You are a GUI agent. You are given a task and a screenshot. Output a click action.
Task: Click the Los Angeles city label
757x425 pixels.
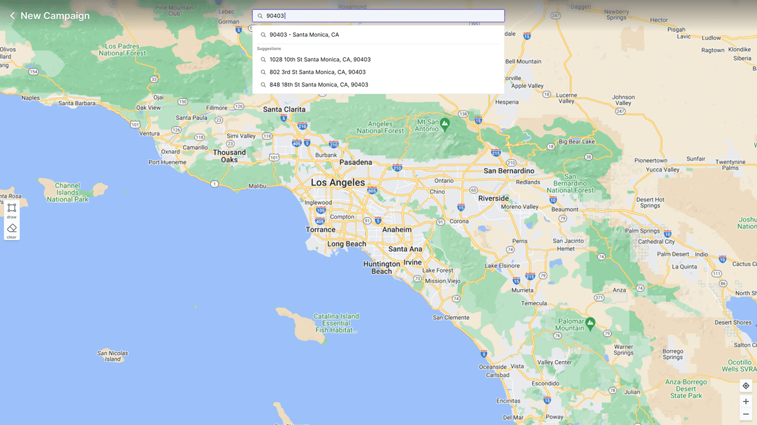[337, 183]
